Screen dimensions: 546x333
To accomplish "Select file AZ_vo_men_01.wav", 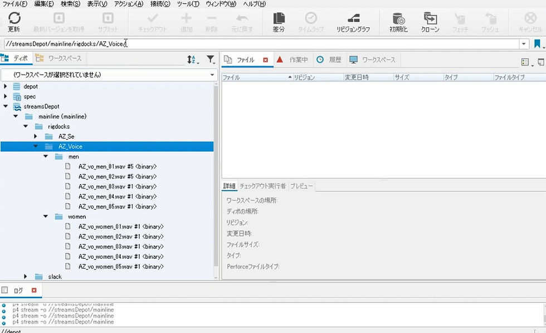I will coord(118,167).
